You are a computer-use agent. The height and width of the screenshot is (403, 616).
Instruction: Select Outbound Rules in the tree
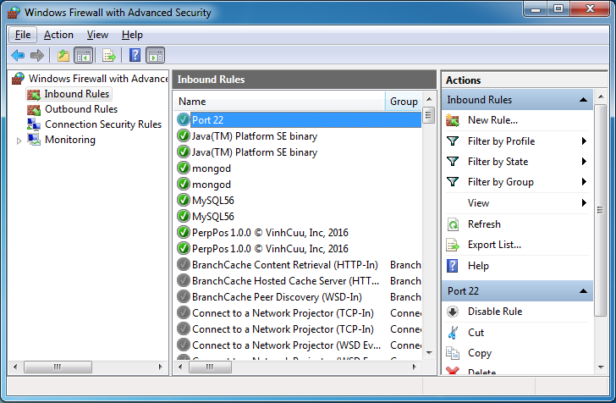click(81, 109)
